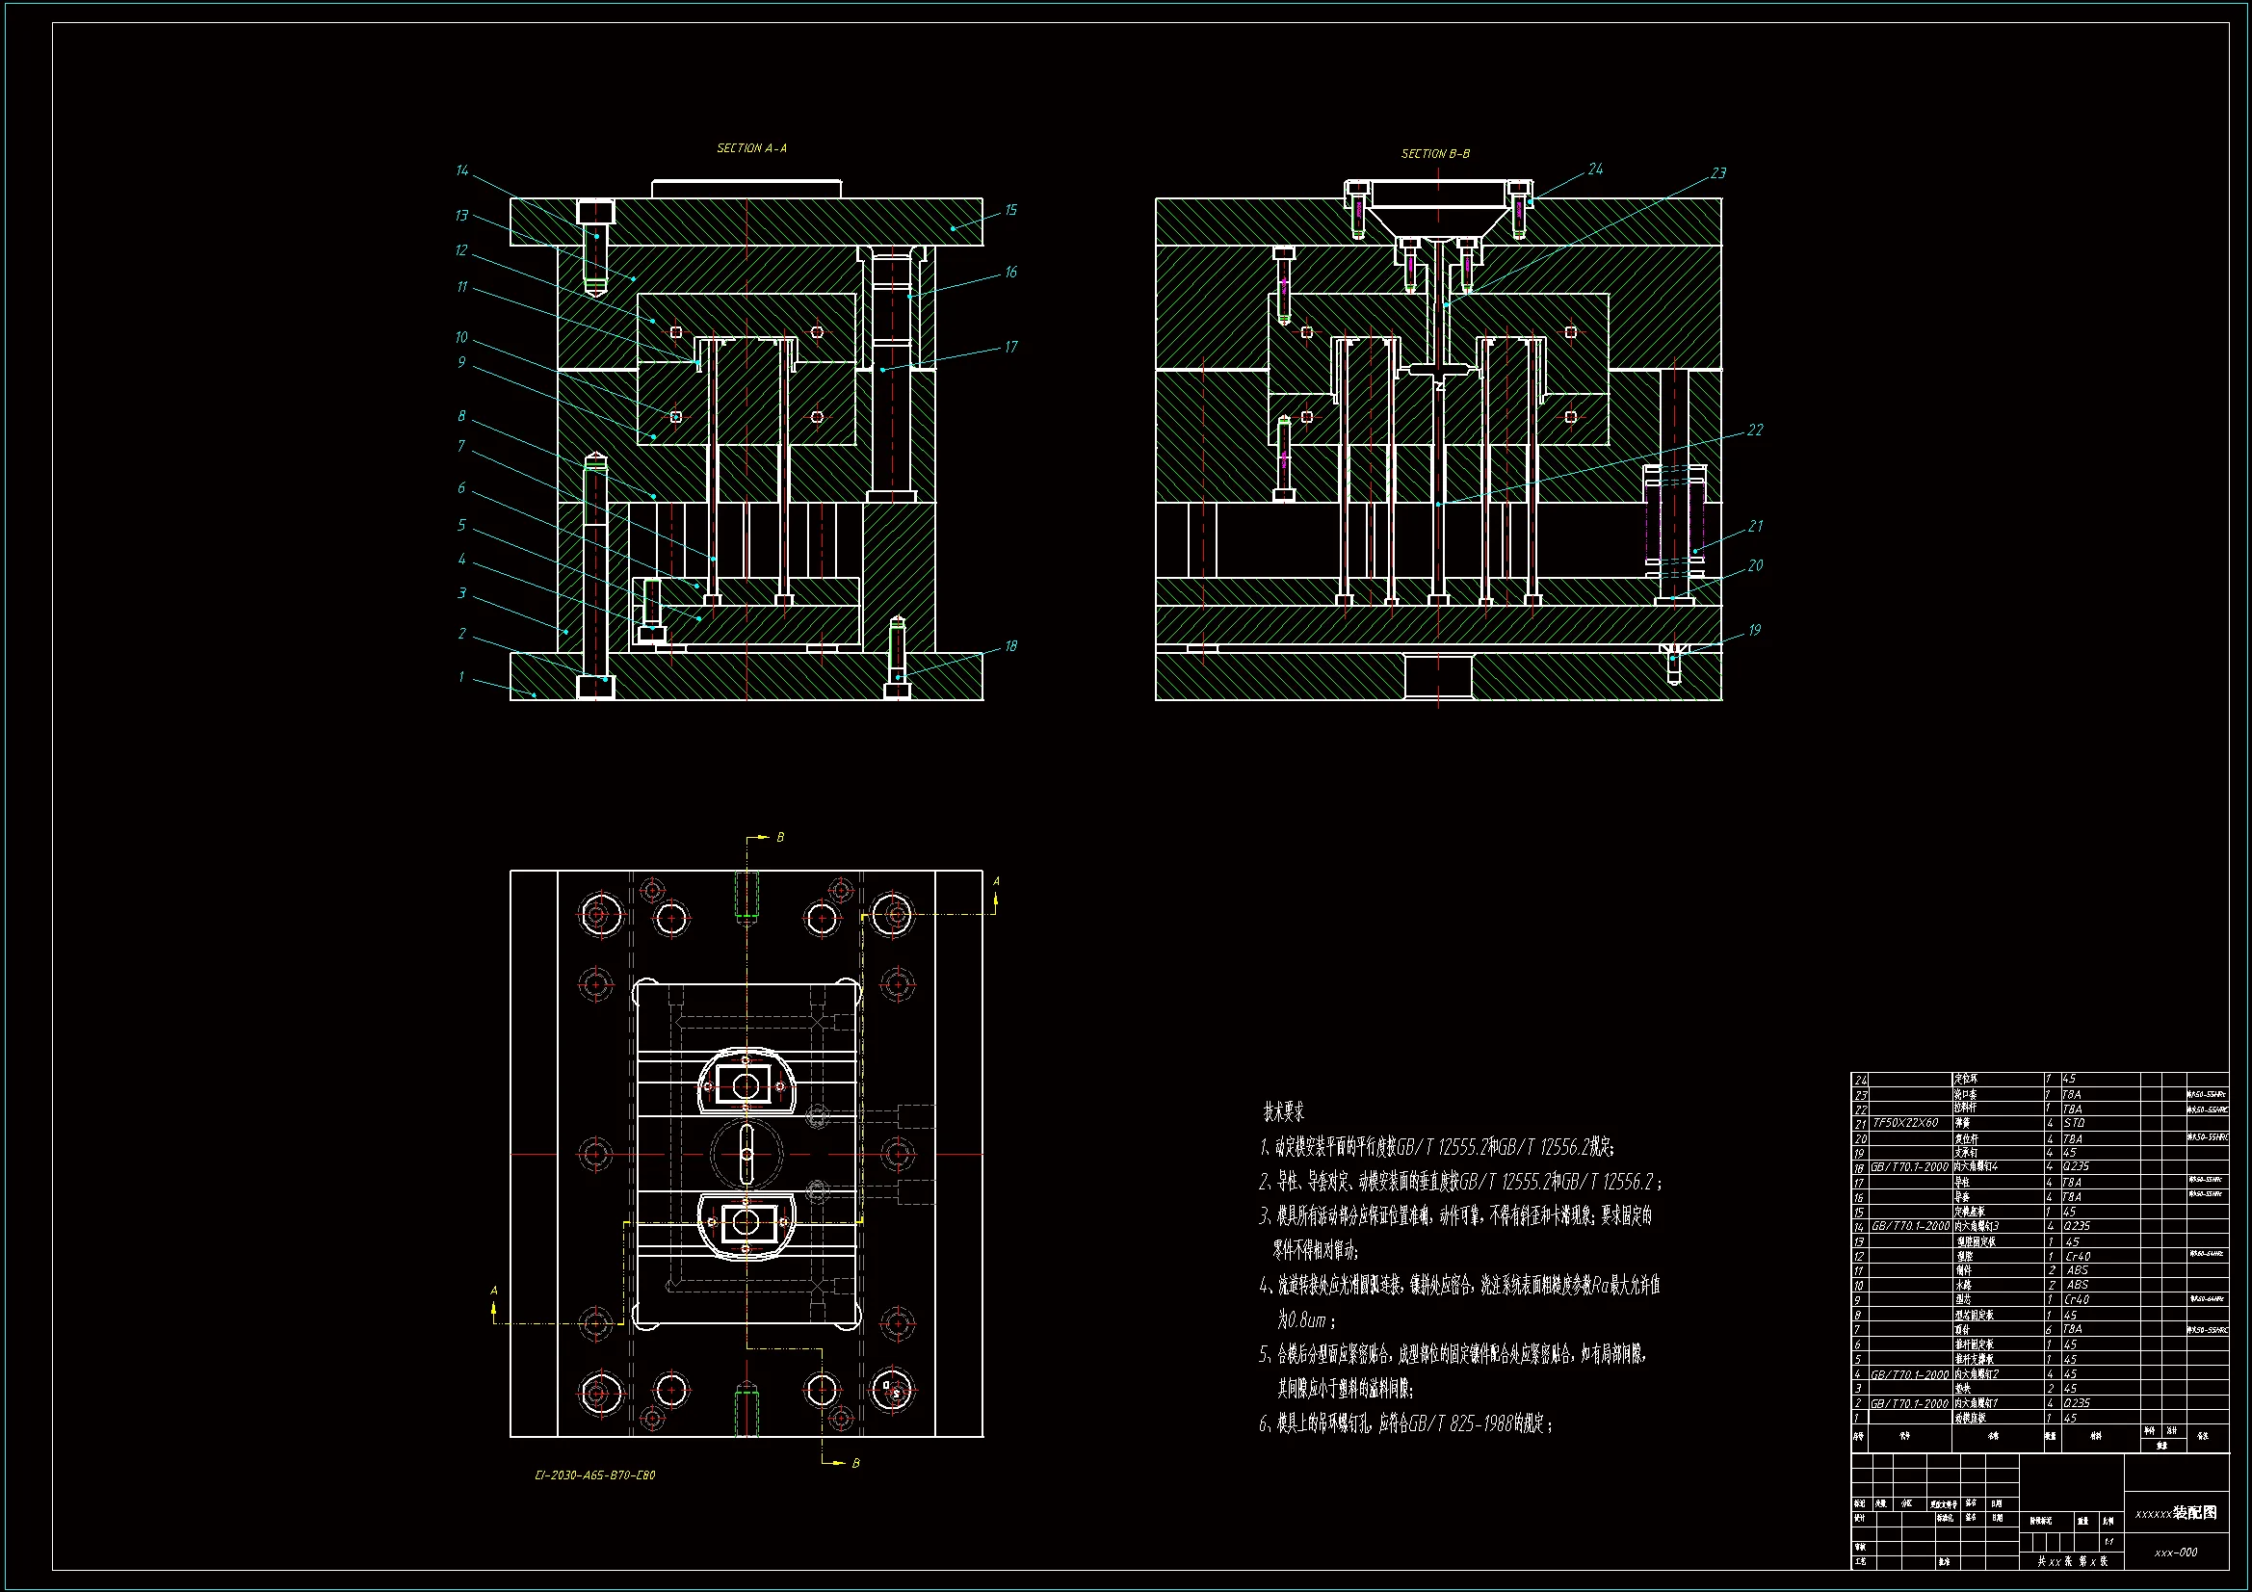Select part balloon number 14

(462, 170)
